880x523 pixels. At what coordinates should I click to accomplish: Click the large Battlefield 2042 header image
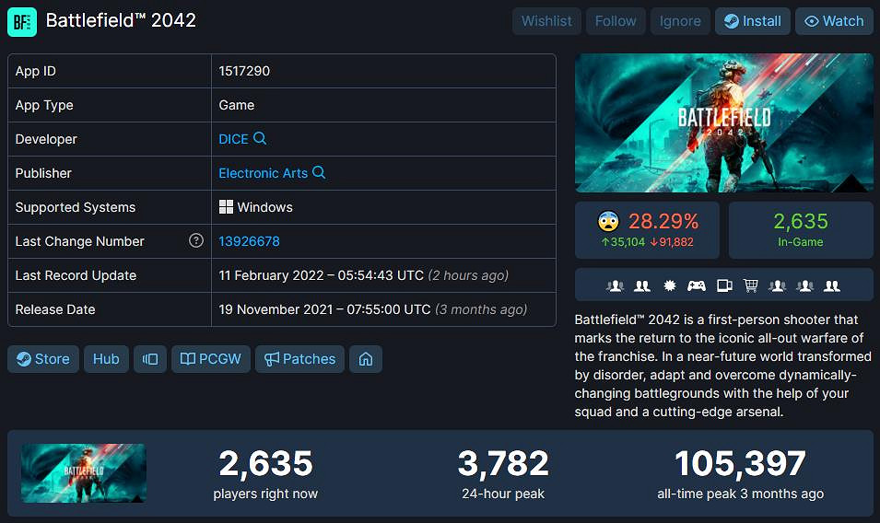click(x=723, y=122)
